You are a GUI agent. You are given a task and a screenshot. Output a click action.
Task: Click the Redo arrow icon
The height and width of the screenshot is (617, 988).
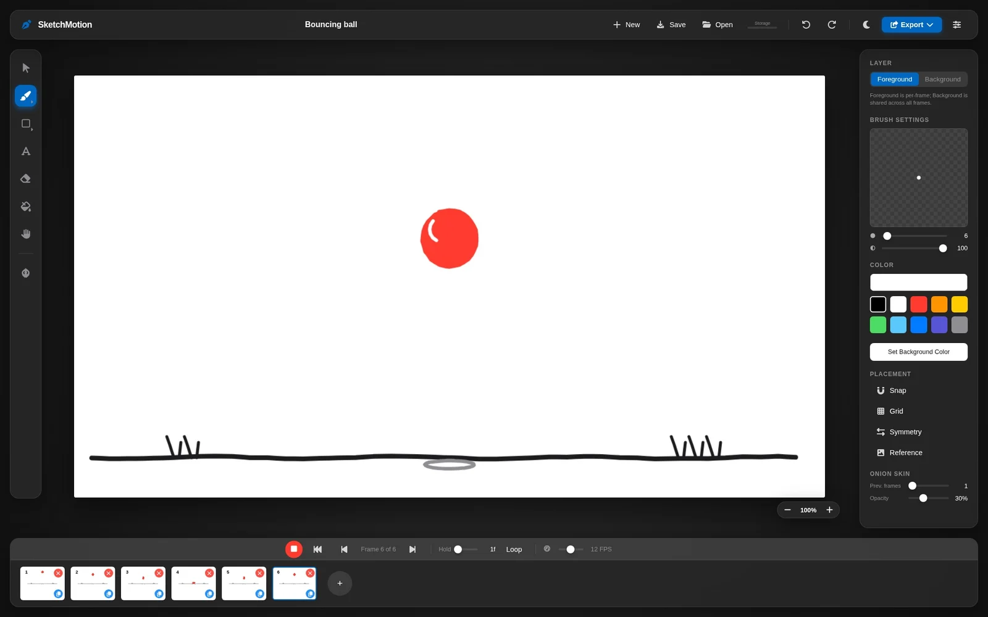[832, 25]
